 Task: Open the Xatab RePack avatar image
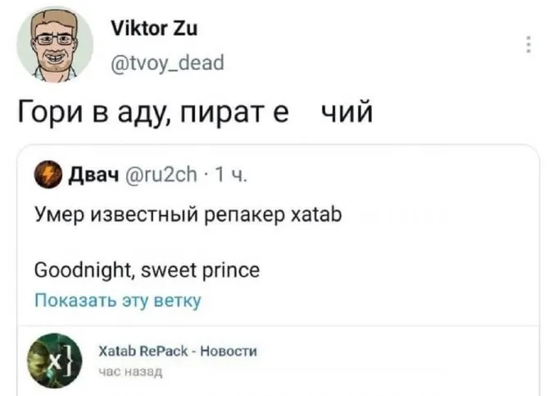pyautogui.click(x=56, y=359)
